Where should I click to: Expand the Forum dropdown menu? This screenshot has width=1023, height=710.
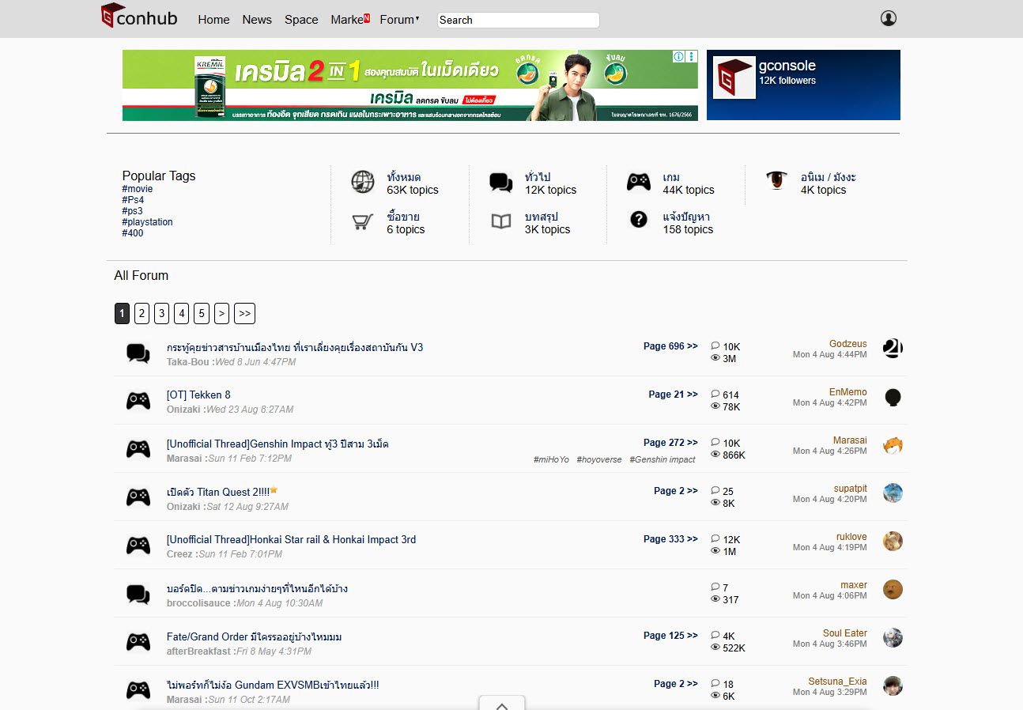click(399, 20)
